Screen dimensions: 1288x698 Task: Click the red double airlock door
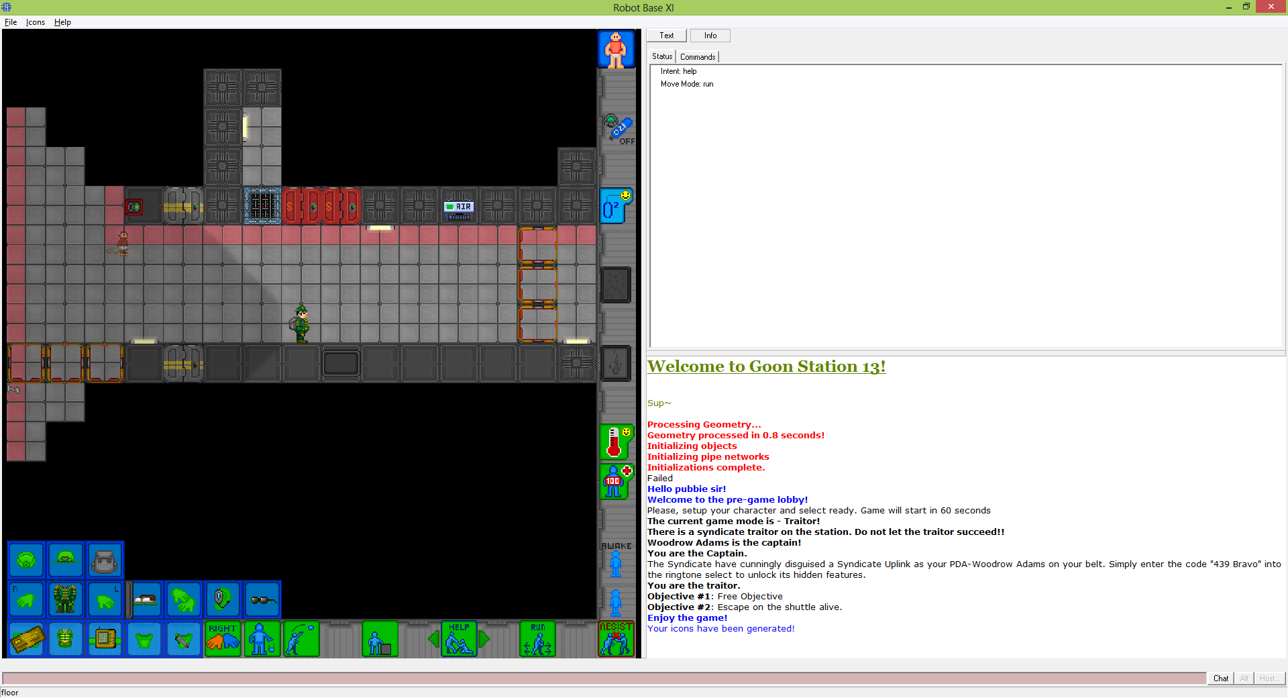coord(321,205)
